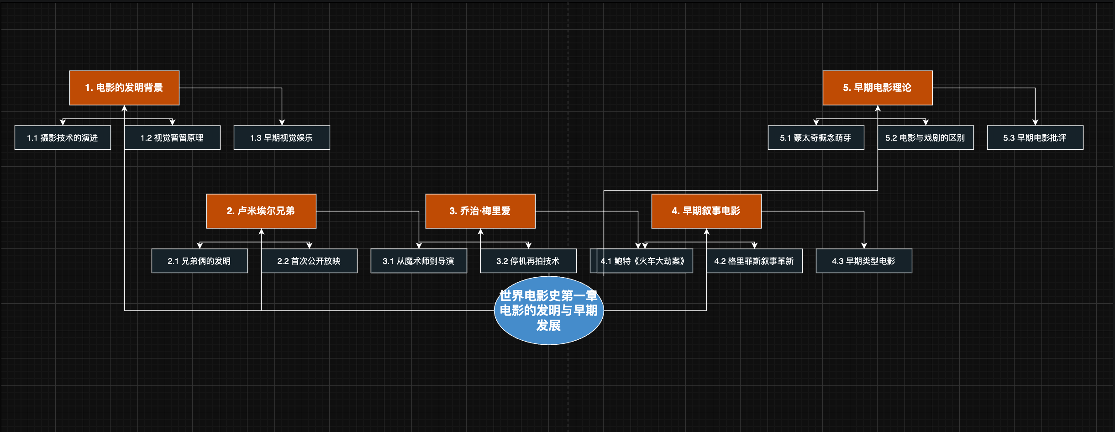Select the node 1.3 早期视觉娱乐
The height and width of the screenshot is (432, 1115).
282,137
